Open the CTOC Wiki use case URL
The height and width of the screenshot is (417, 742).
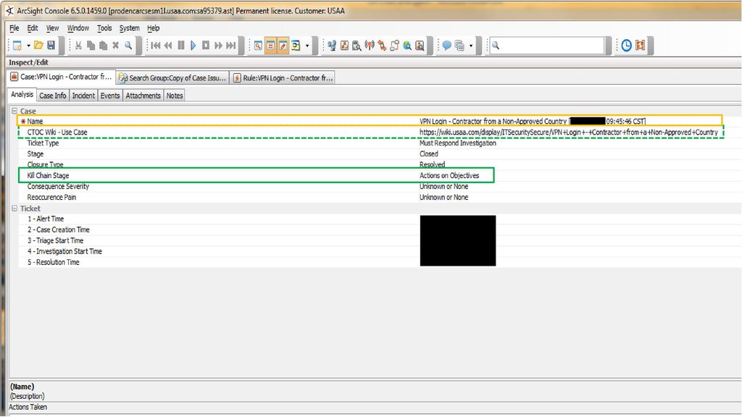click(x=568, y=132)
